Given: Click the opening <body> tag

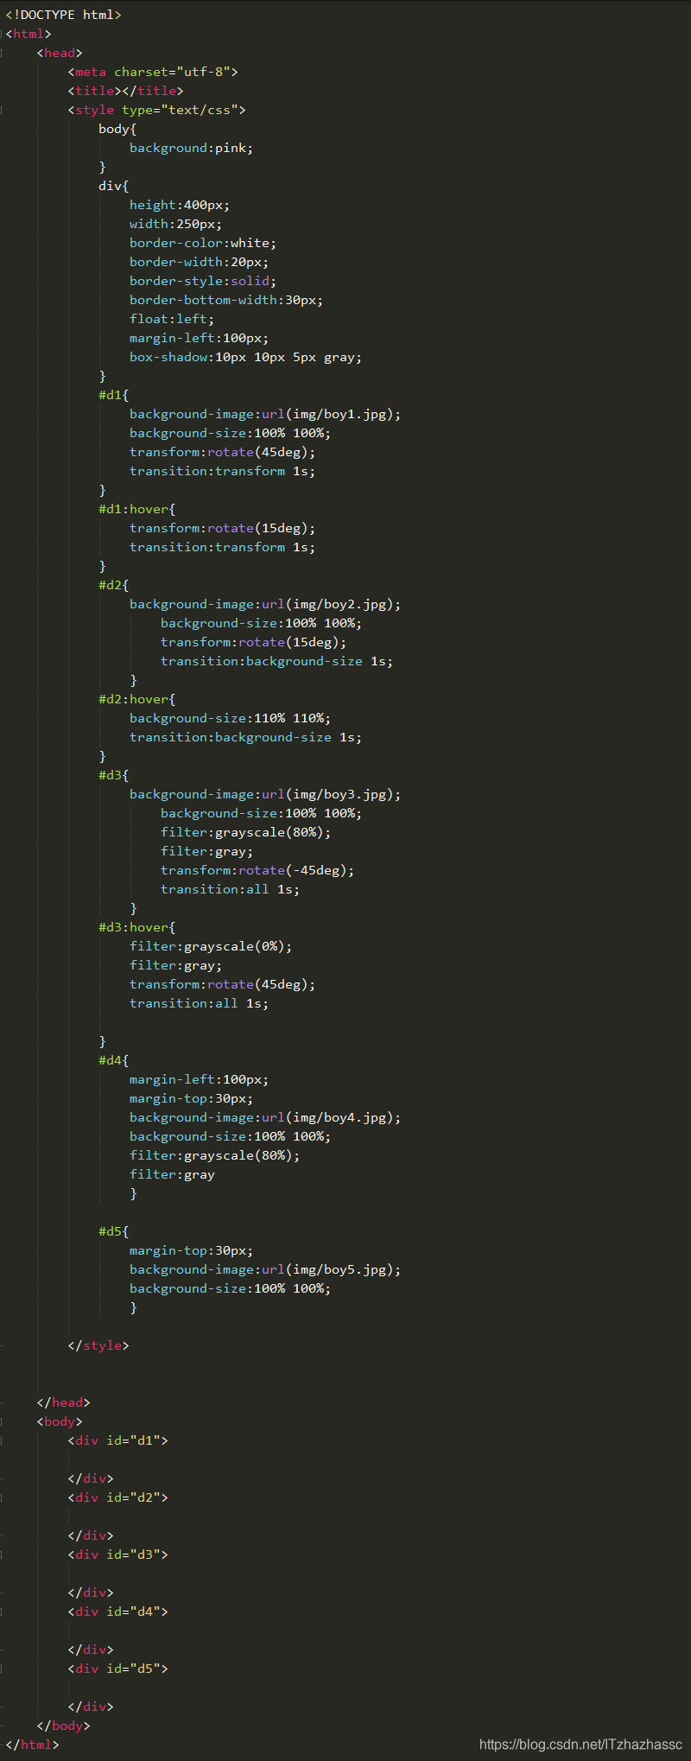Looking at the screenshot, I should pos(60,1421).
